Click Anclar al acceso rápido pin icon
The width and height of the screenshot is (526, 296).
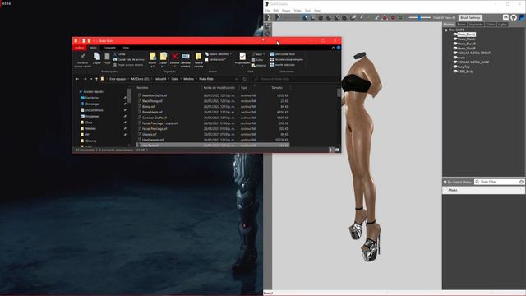[x=82, y=57]
